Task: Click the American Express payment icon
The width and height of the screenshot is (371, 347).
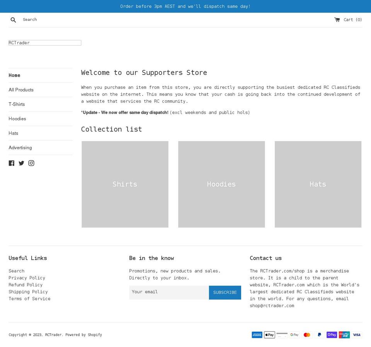Action: click(257, 335)
